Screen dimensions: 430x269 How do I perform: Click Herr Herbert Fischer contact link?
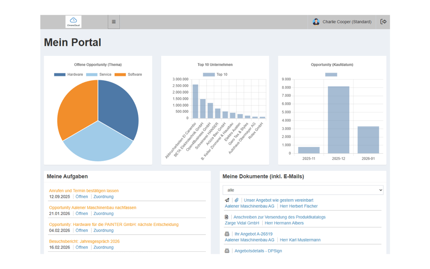tap(298, 206)
